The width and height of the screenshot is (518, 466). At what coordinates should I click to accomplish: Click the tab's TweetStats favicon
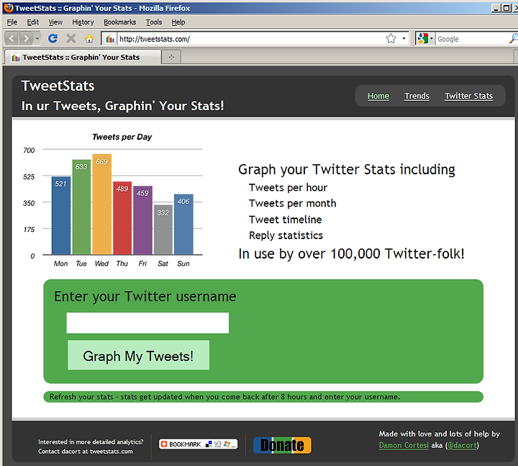pos(16,58)
